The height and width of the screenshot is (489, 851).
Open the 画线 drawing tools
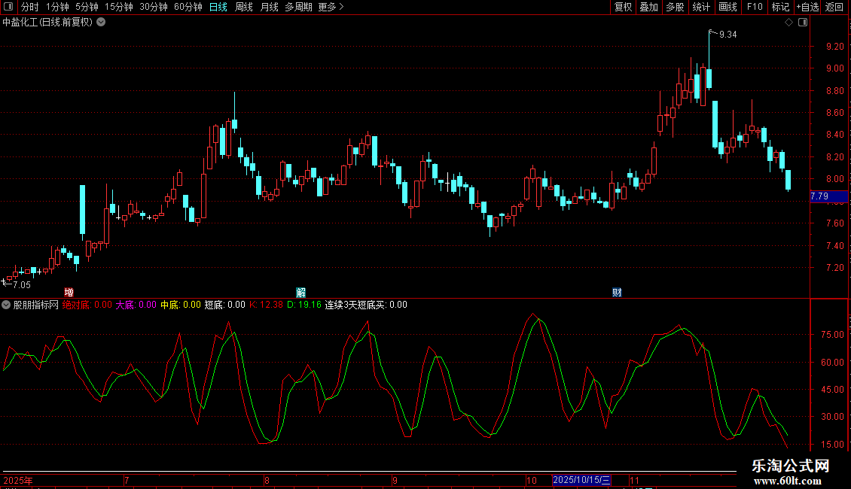[727, 7]
